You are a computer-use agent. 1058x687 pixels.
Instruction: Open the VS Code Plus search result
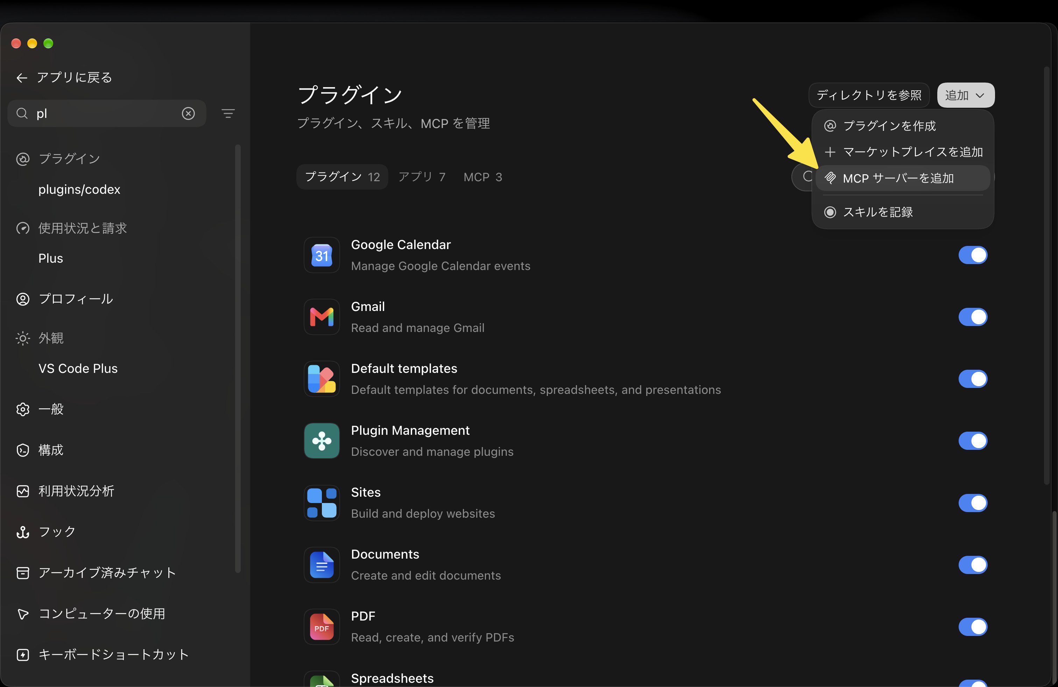tap(78, 368)
